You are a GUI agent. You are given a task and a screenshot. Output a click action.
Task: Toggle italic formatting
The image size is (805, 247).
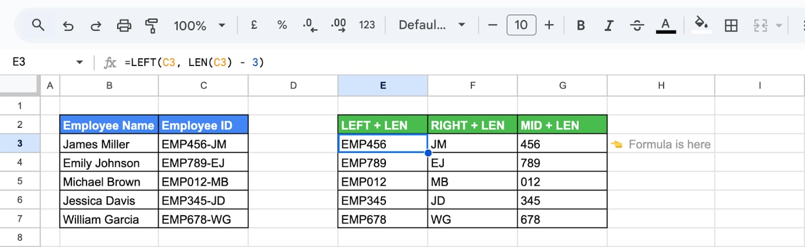[x=609, y=25]
